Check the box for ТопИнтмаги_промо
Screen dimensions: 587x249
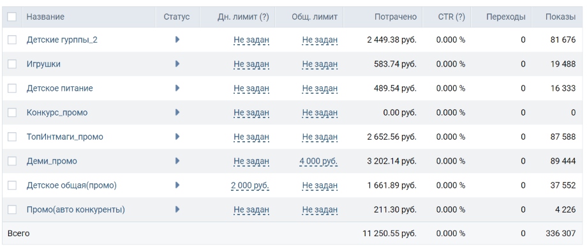pyautogui.click(x=12, y=137)
